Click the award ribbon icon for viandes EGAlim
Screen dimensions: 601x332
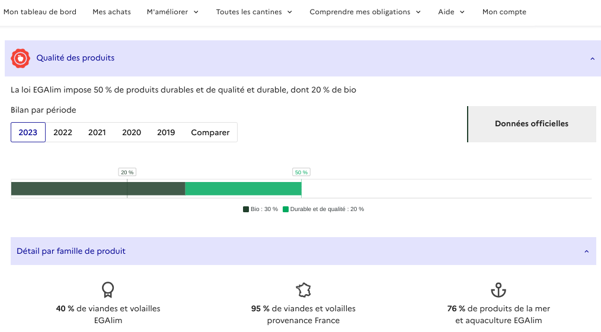[x=107, y=290]
